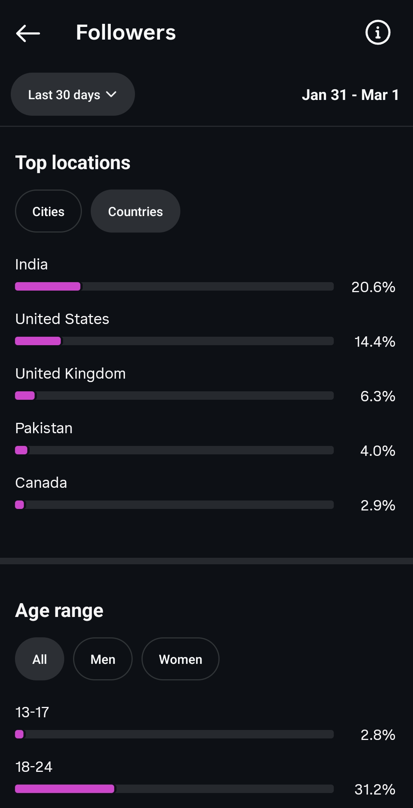Open the Last 30 days dropdown
The height and width of the screenshot is (808, 413).
coord(73,95)
